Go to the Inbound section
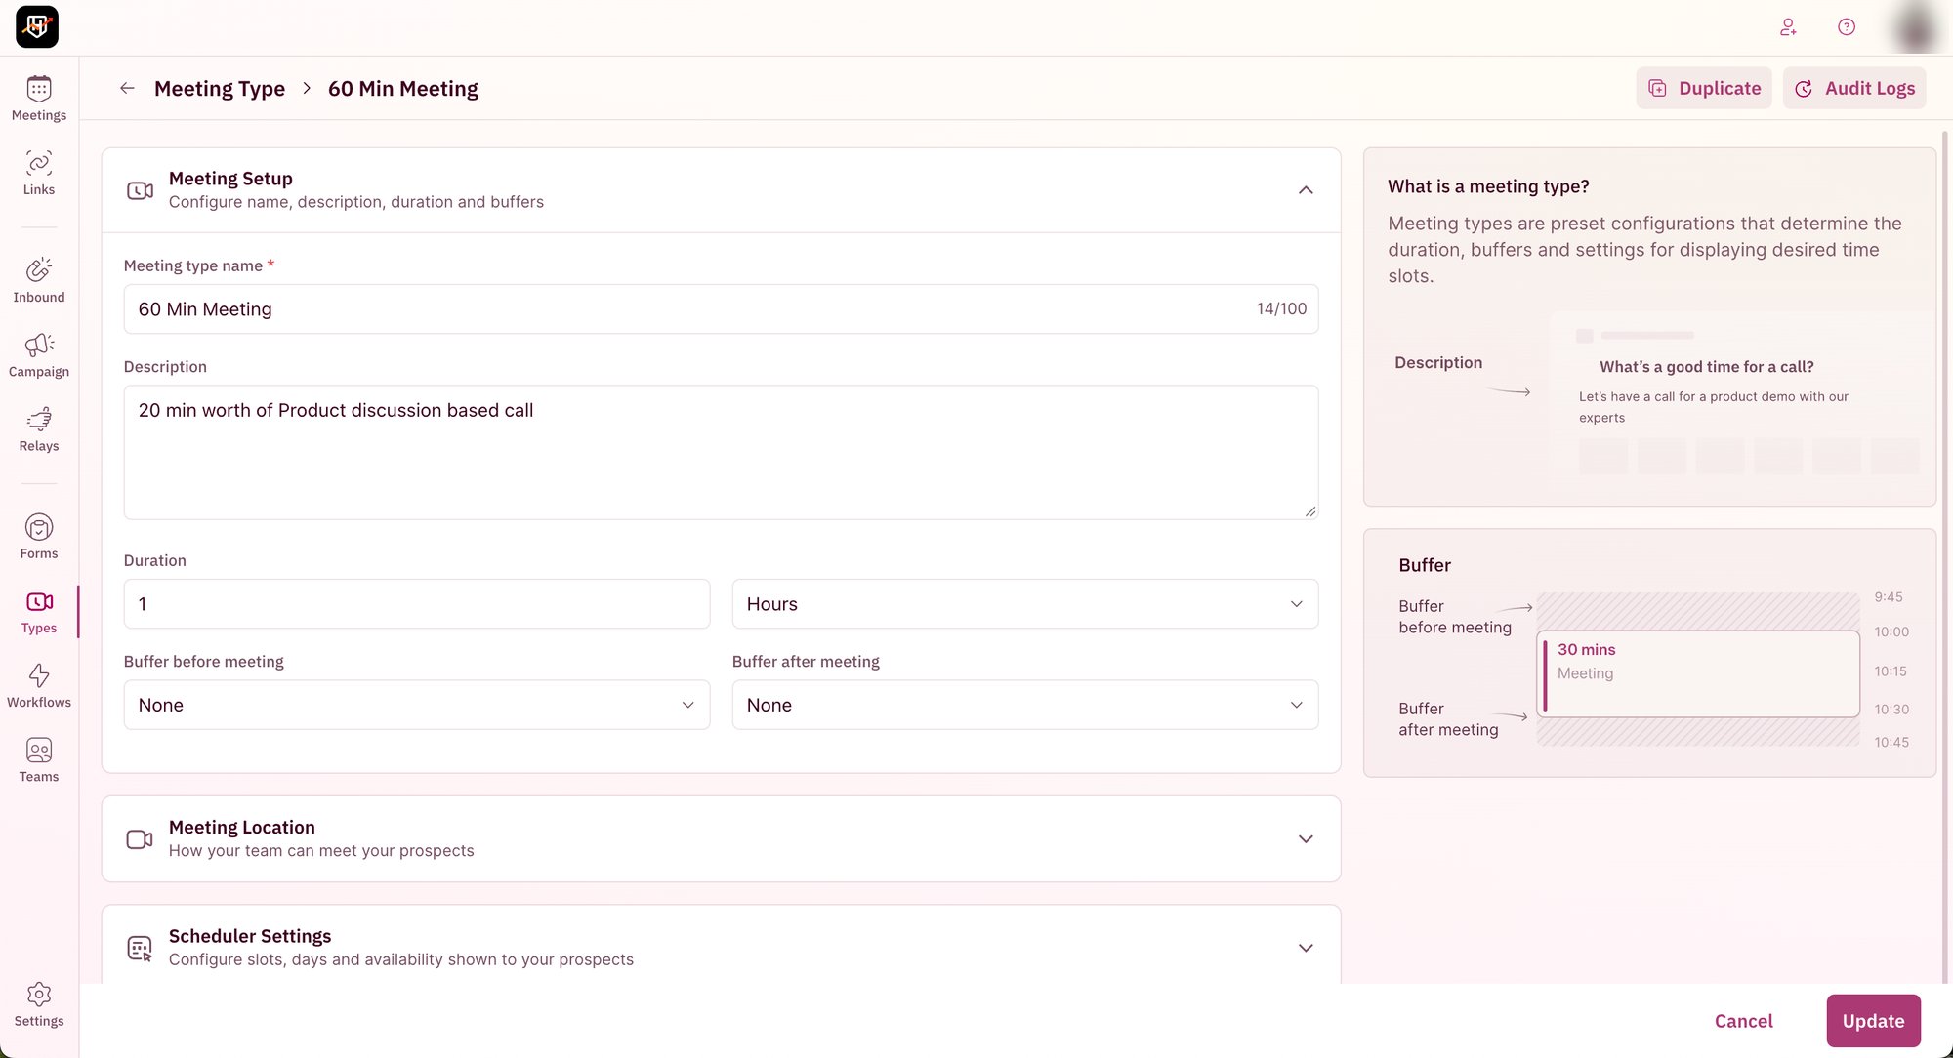This screenshot has height=1058, width=1953. click(39, 280)
